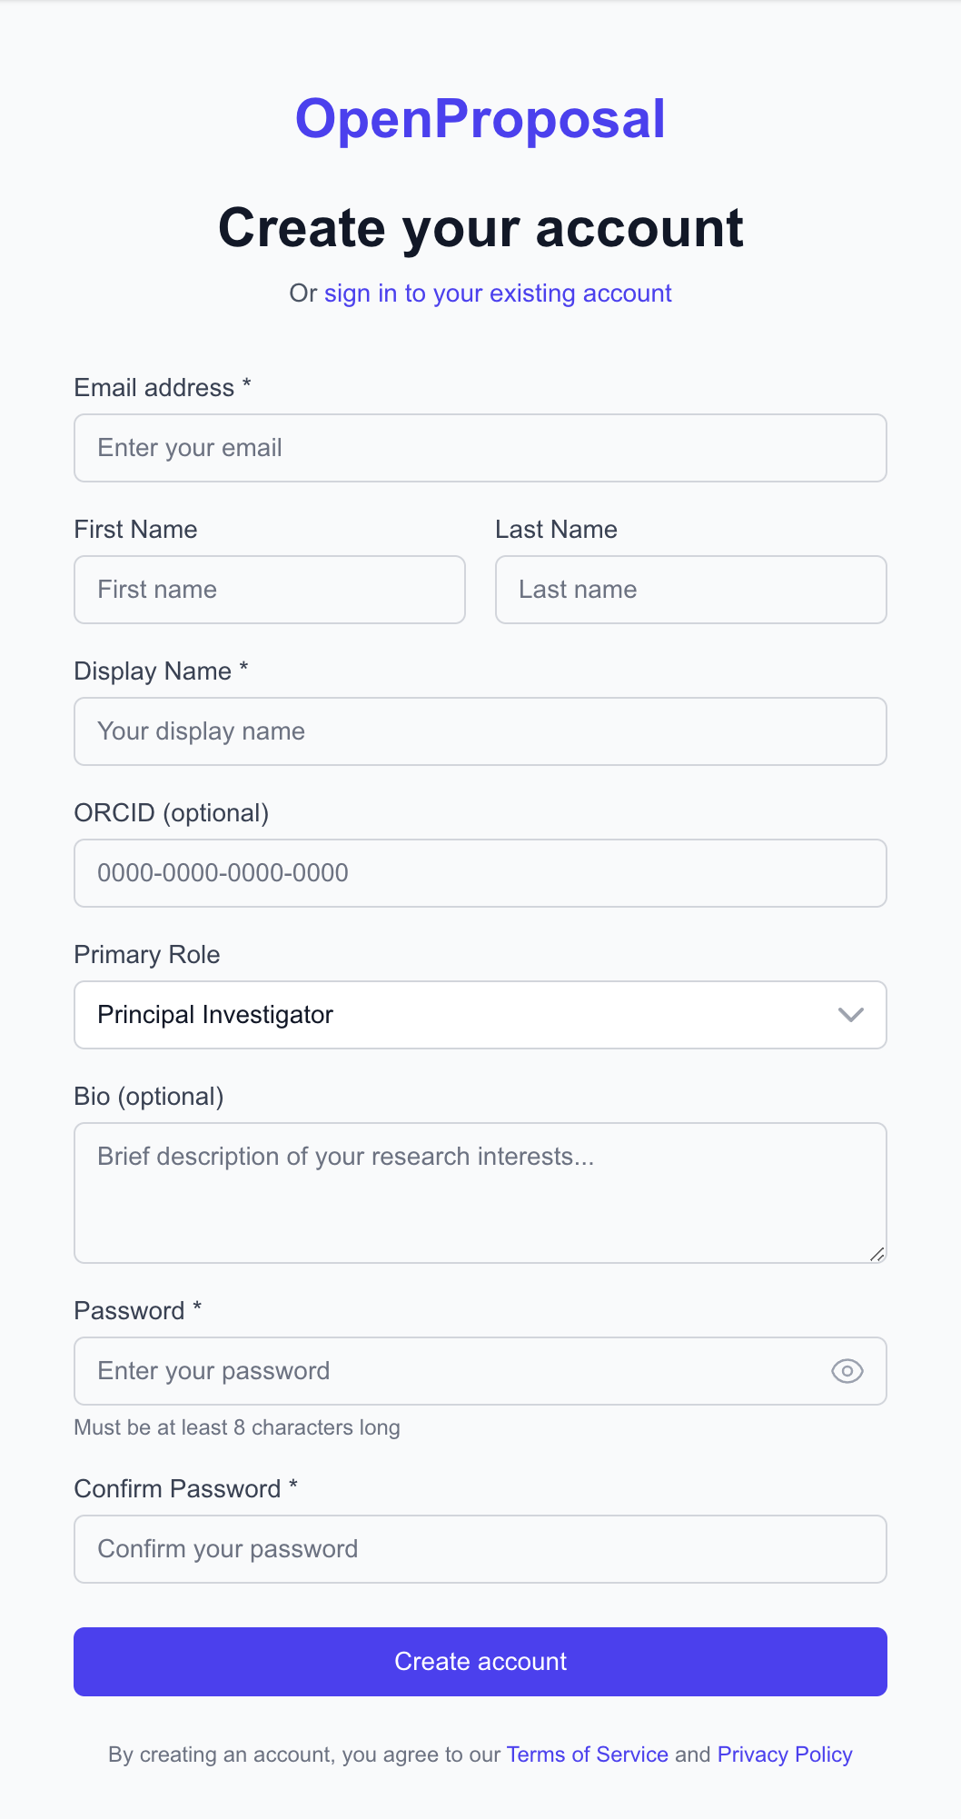Click the Confirm your password field
The image size is (961, 1819).
(x=480, y=1549)
